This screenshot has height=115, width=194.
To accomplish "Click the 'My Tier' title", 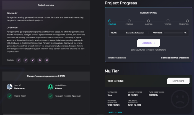I will coord(112,71).
